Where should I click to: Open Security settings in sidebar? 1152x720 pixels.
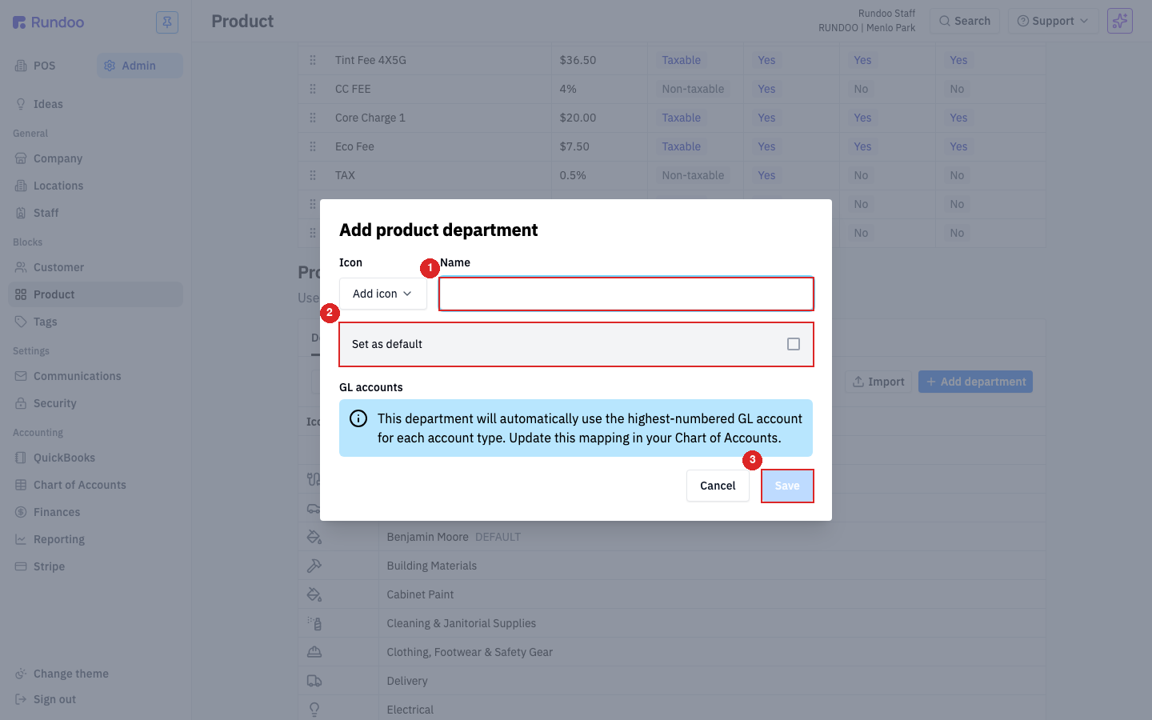point(95,403)
